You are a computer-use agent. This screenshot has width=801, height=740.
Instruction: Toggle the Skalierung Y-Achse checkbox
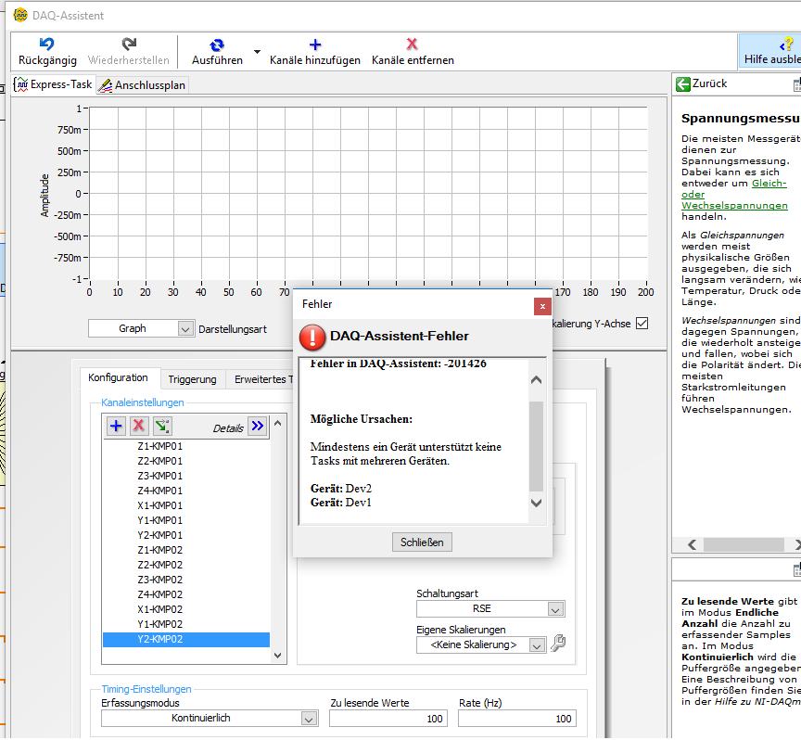[x=642, y=324]
